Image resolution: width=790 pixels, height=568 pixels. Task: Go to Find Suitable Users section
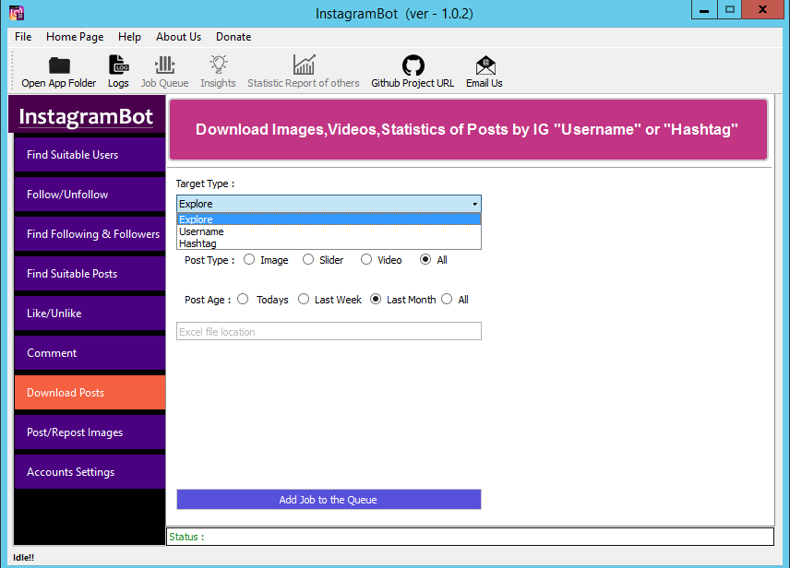pos(90,155)
